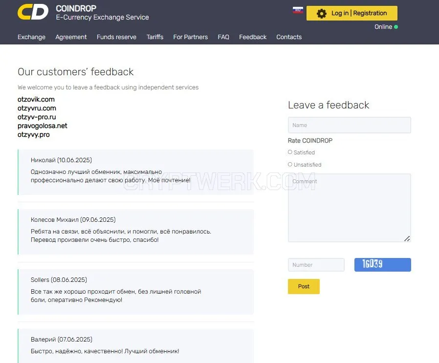The width and height of the screenshot is (439, 363).
Task: Click review header Колесов Михаил (09.06.2025)
Action: (73, 220)
